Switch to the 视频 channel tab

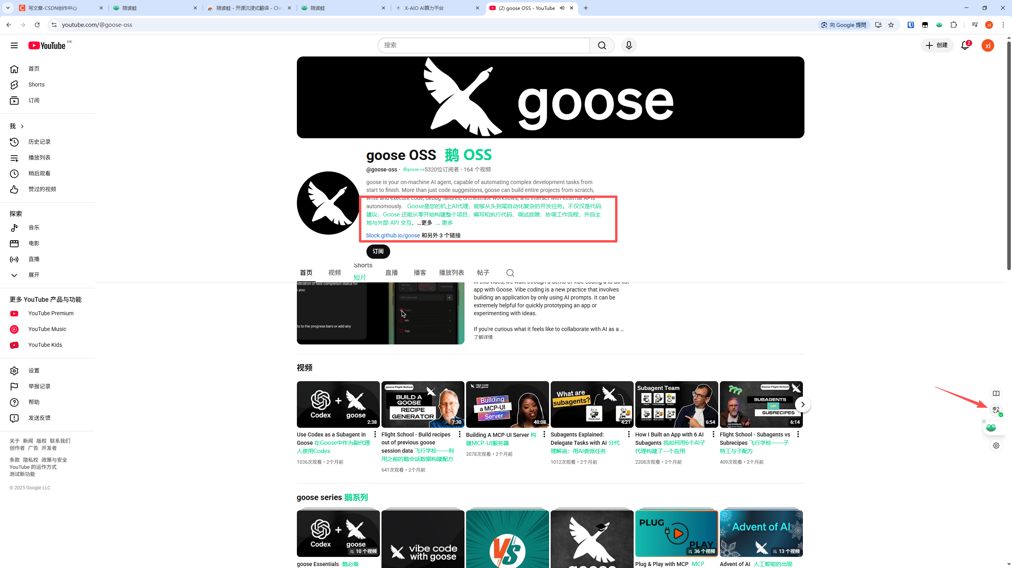334,273
